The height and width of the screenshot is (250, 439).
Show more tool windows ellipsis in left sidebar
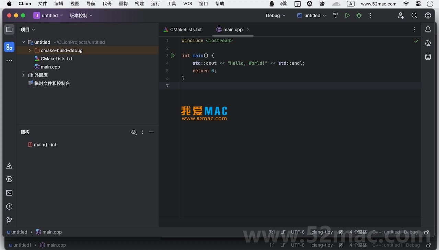[9, 61]
